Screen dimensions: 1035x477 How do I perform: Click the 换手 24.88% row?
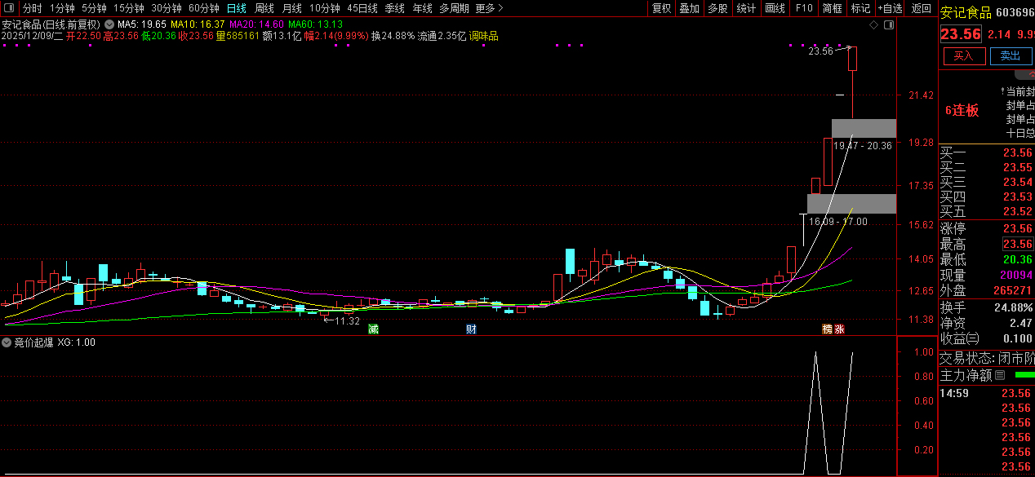987,307
